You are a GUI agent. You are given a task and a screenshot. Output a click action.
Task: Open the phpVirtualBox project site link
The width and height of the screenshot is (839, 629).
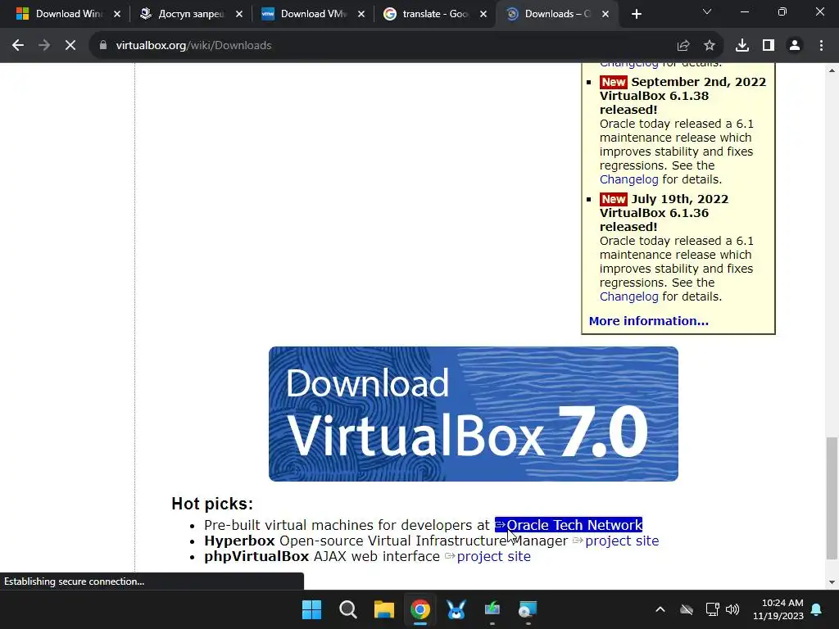[x=493, y=556]
